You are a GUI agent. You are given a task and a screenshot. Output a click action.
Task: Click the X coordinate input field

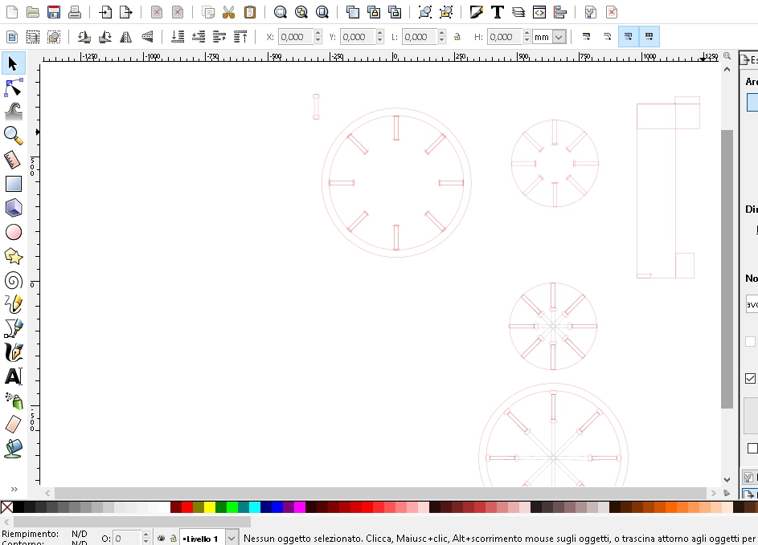296,37
